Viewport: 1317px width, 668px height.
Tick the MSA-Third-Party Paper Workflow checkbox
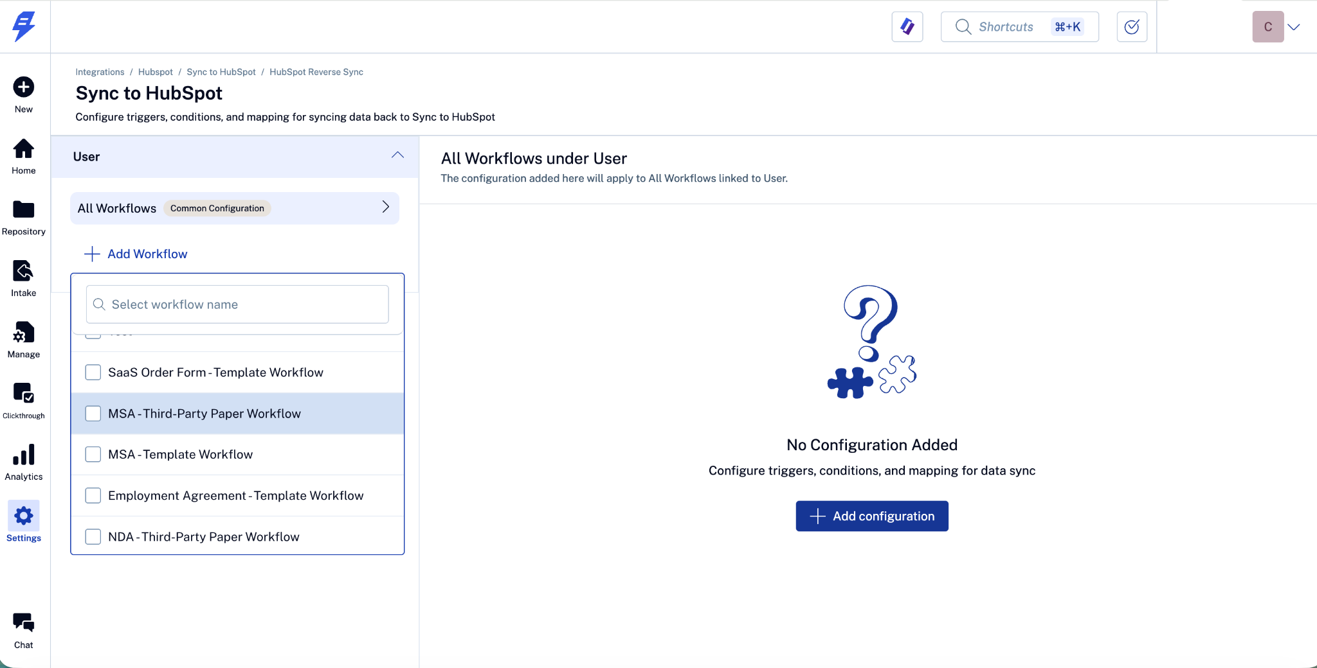pyautogui.click(x=93, y=414)
